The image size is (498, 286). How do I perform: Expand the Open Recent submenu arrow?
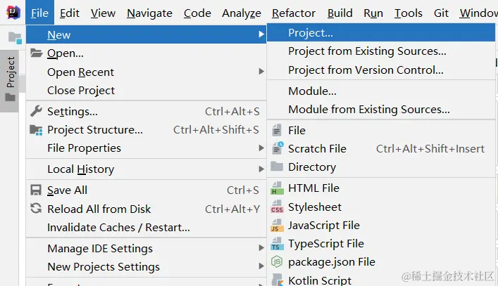261,72
